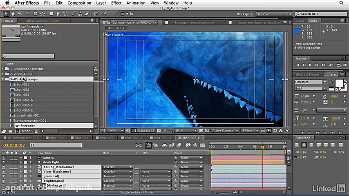Click the current time indicator marker

[x=263, y=147]
